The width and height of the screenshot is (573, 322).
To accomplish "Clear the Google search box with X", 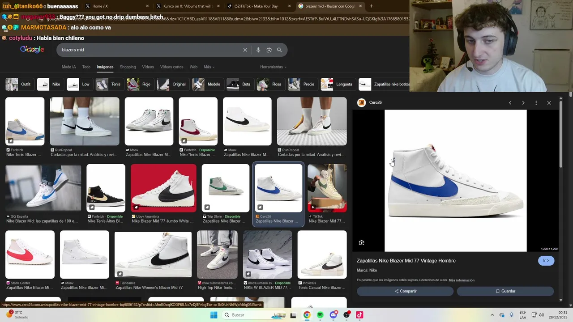I will coord(245,50).
